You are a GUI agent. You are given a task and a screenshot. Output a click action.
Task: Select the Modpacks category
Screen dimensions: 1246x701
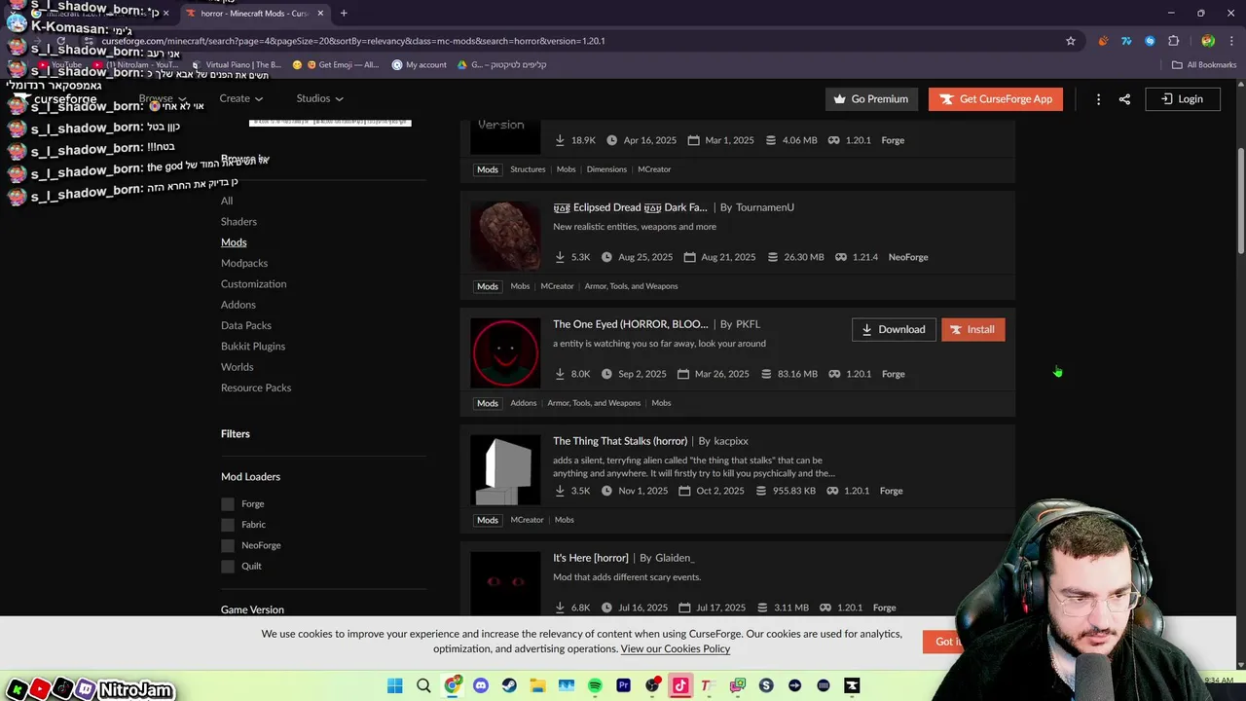244,263
